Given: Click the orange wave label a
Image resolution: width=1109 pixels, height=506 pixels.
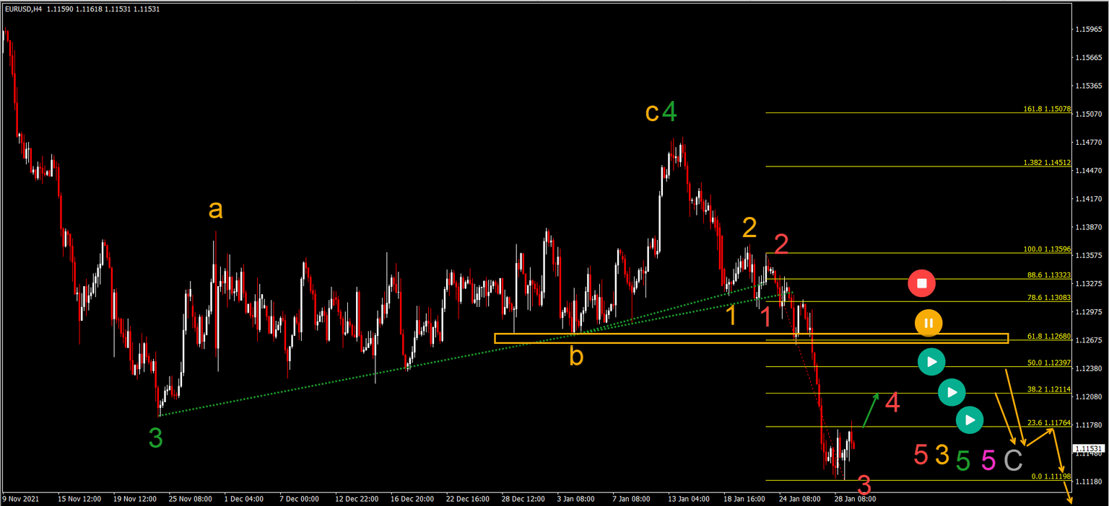Looking at the screenshot, I should tap(215, 210).
